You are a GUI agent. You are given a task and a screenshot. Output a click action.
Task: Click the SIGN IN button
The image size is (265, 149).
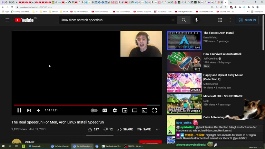pos(247,20)
